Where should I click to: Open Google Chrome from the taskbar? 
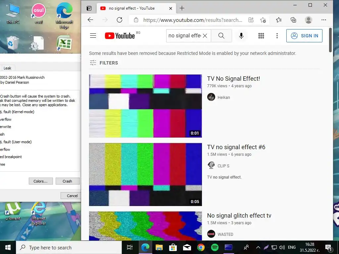[201, 247]
